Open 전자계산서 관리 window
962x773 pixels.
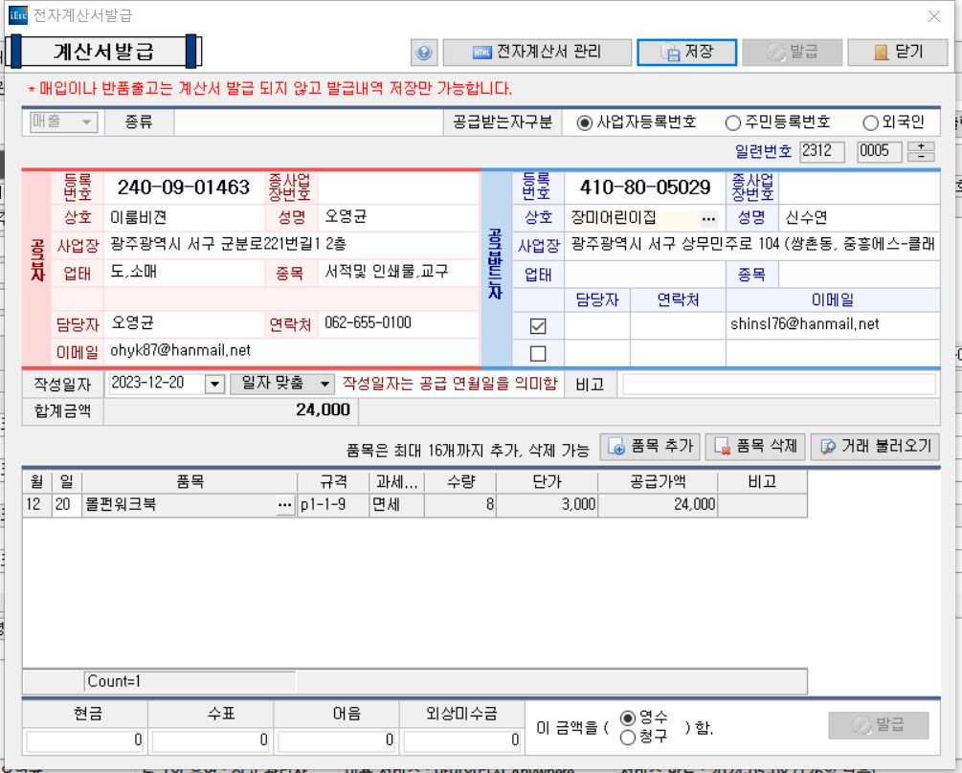(x=537, y=53)
